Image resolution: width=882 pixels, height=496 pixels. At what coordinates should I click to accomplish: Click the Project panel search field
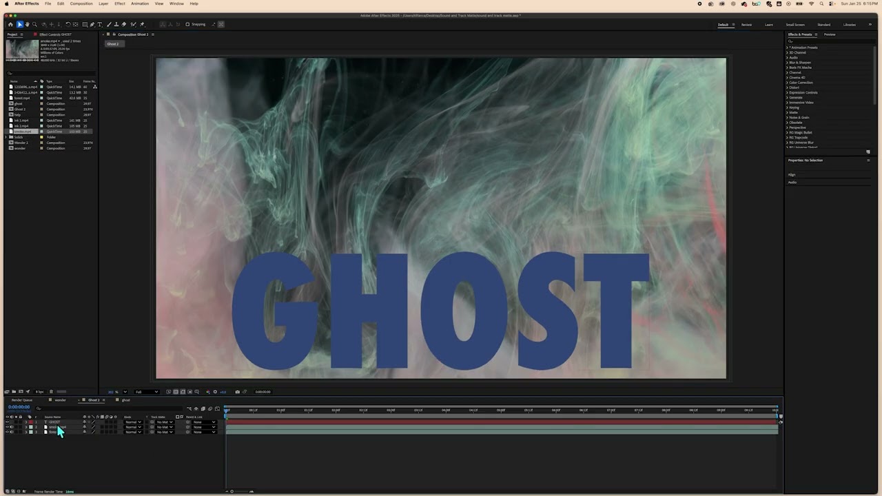click(50, 73)
